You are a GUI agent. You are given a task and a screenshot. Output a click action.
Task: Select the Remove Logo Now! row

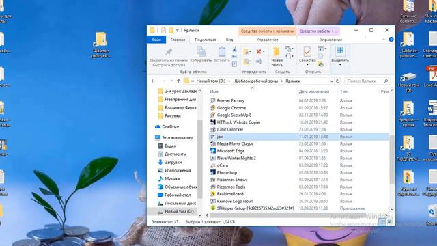pyautogui.click(x=299, y=201)
